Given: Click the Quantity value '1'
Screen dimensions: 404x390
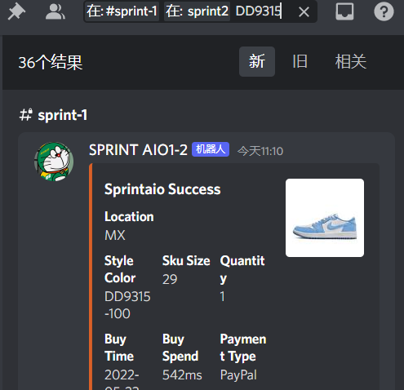Looking at the screenshot, I should 222,296.
